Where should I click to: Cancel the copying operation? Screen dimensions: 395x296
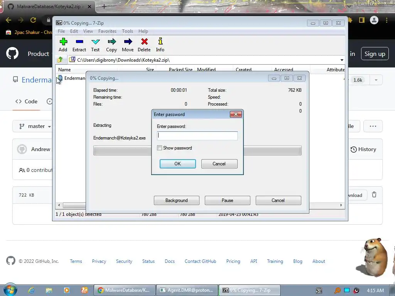click(279, 200)
